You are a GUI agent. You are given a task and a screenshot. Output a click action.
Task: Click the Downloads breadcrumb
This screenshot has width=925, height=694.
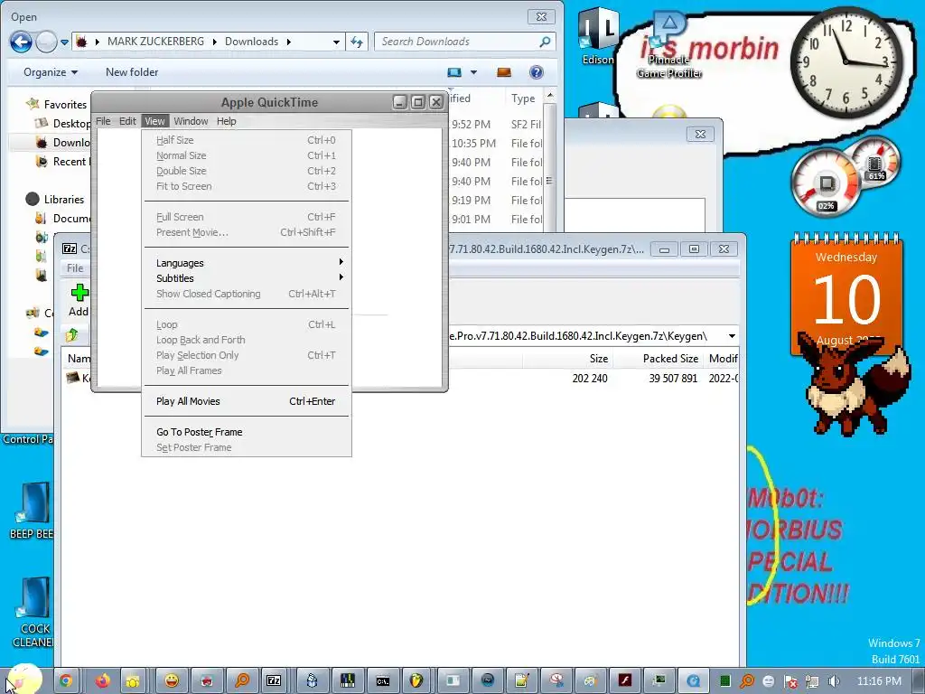pos(251,42)
